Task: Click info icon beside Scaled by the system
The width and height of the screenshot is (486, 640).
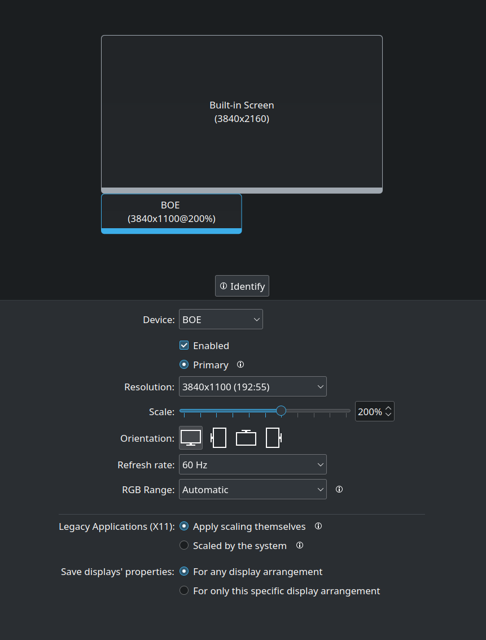Action: click(300, 546)
